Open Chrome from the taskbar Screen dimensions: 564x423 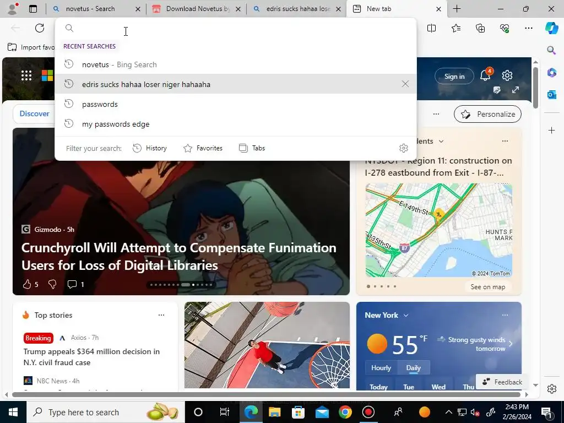345,412
